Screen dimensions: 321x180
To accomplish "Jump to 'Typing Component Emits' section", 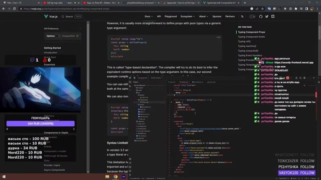I will coord(251,36).
